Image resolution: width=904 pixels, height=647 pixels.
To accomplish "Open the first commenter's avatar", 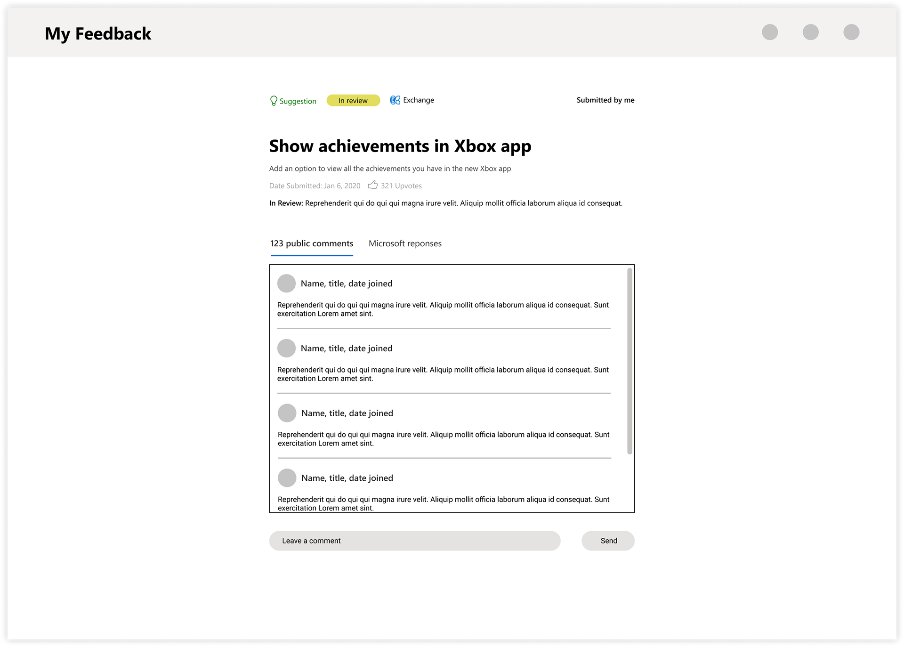I will (286, 283).
